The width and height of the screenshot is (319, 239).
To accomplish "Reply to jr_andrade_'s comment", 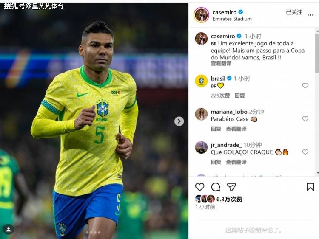I will 216,162.
